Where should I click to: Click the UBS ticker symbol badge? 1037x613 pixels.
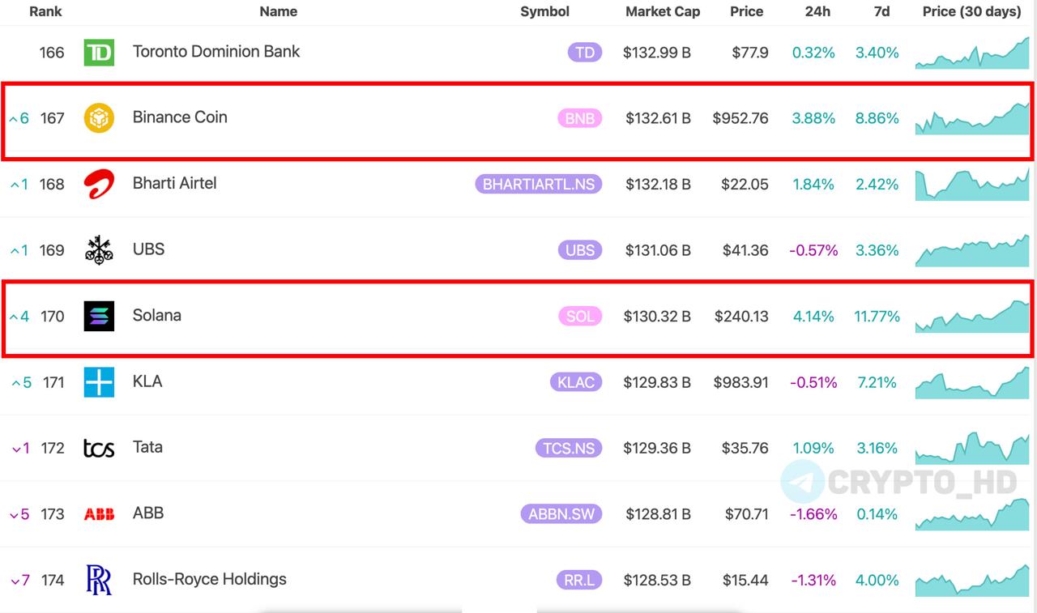580,250
